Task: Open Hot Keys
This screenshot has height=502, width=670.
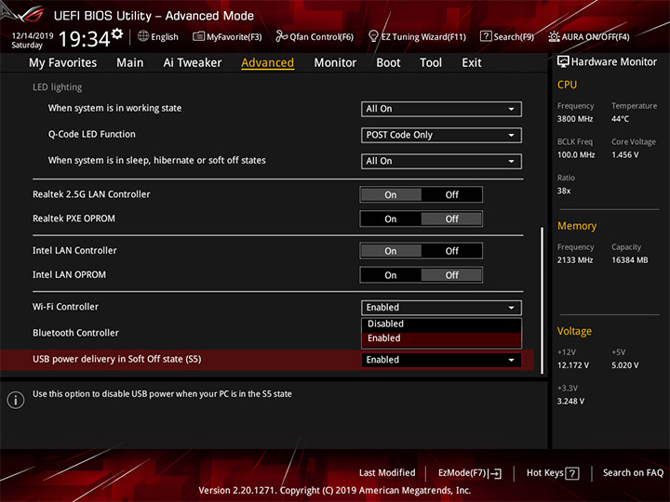Action: click(553, 473)
